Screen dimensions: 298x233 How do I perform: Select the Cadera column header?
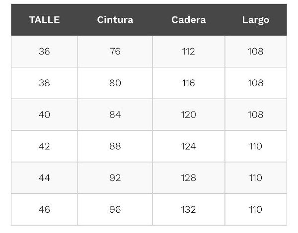tap(189, 20)
